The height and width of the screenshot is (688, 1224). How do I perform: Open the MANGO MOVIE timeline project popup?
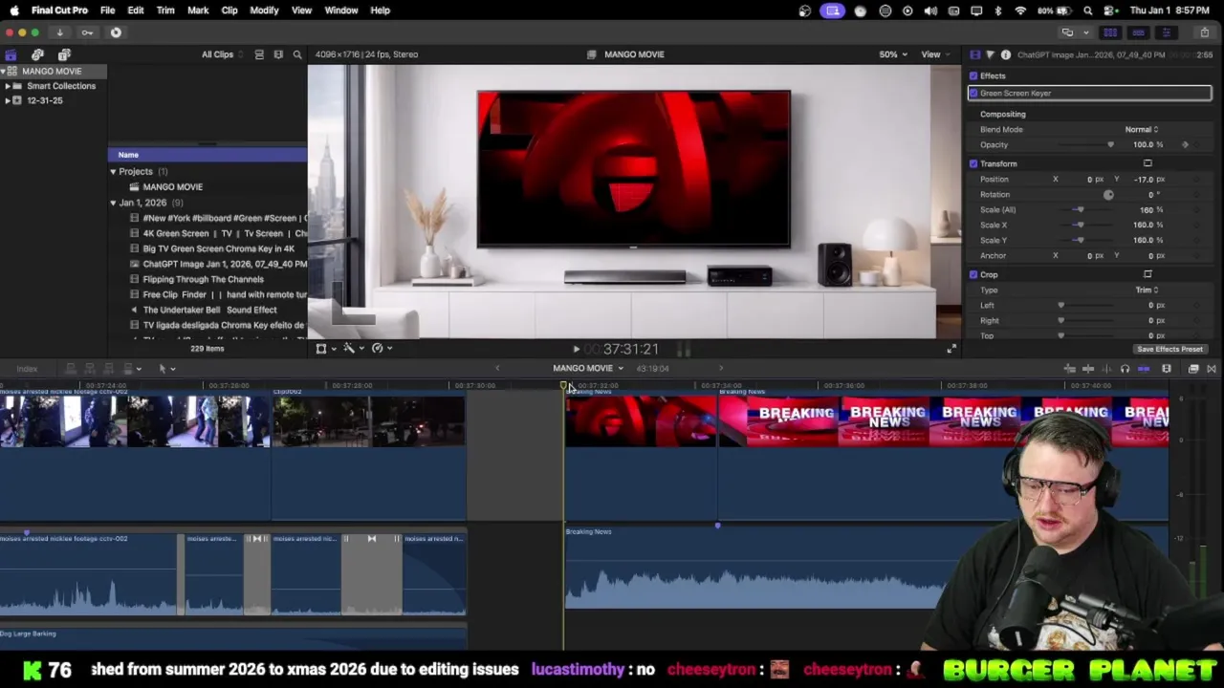(587, 369)
